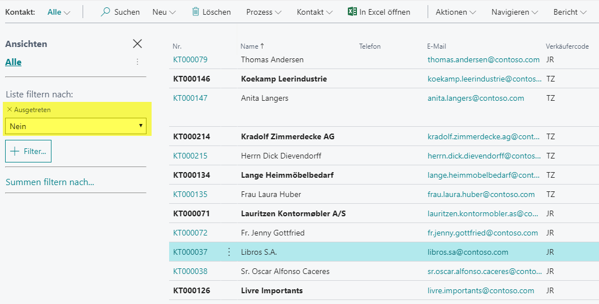This screenshot has height=304, width=599.
Task: Email fr.jenny.gottfried@contoso.com
Action: 483,233
